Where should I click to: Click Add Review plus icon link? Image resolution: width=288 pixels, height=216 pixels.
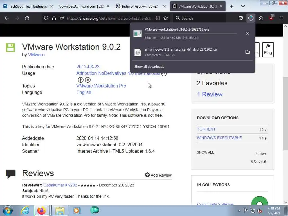pos(158,175)
